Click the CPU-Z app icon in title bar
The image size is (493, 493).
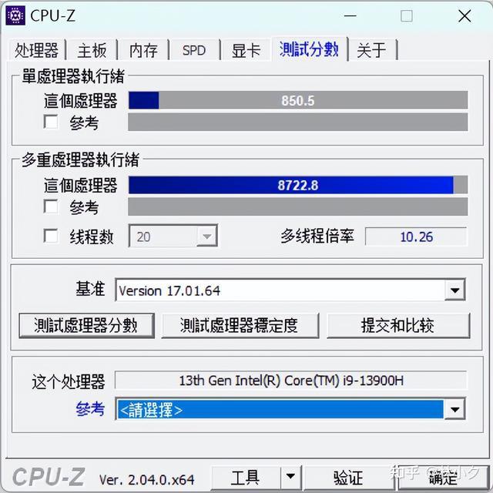tap(15, 15)
